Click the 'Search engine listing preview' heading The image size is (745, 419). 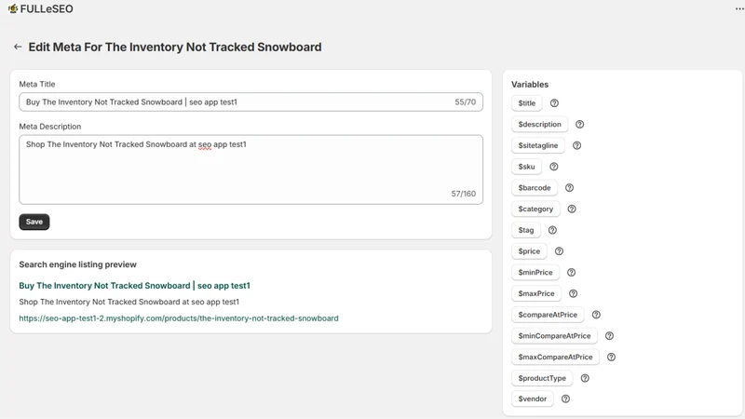coord(78,264)
